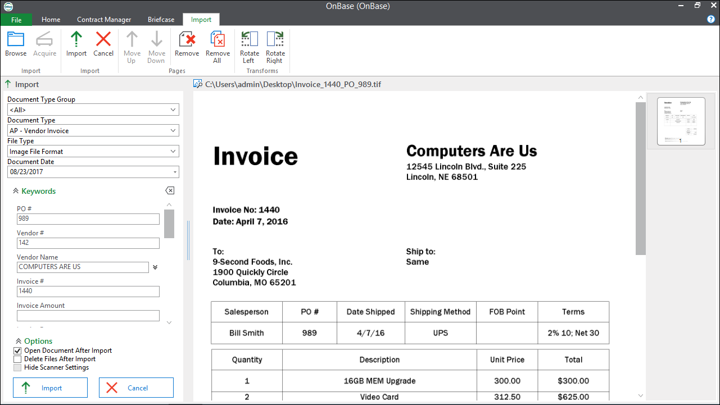Image resolution: width=720 pixels, height=405 pixels.
Task: Collapse the Options section
Action: (x=19, y=341)
